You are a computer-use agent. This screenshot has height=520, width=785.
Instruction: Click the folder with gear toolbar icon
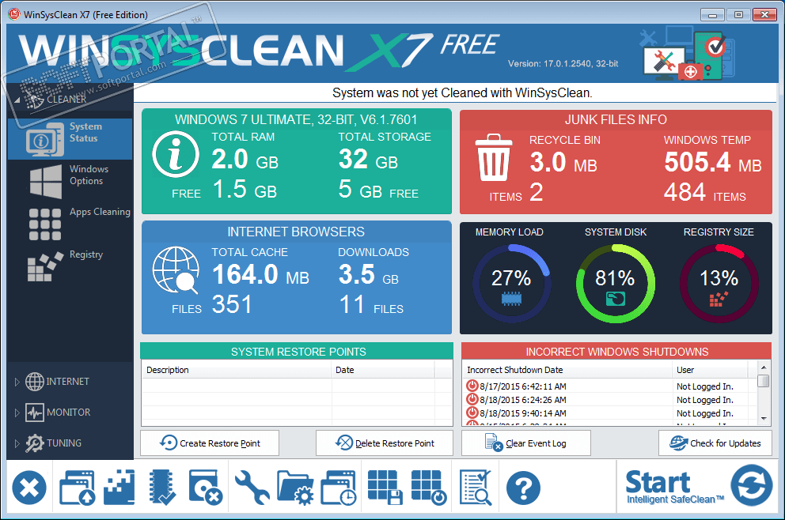(295, 488)
